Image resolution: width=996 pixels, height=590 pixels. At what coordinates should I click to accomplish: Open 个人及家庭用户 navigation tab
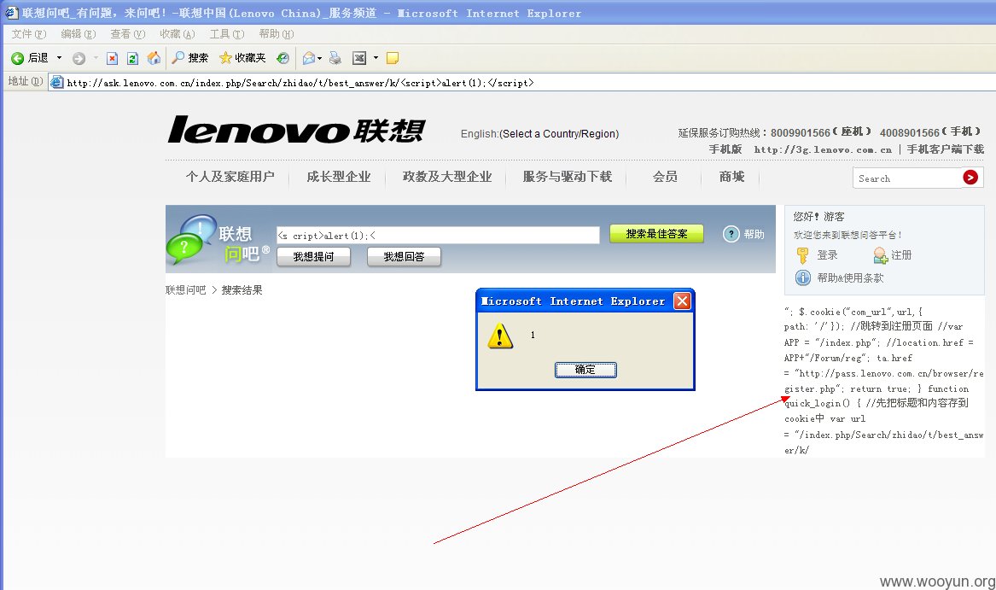pos(230,177)
